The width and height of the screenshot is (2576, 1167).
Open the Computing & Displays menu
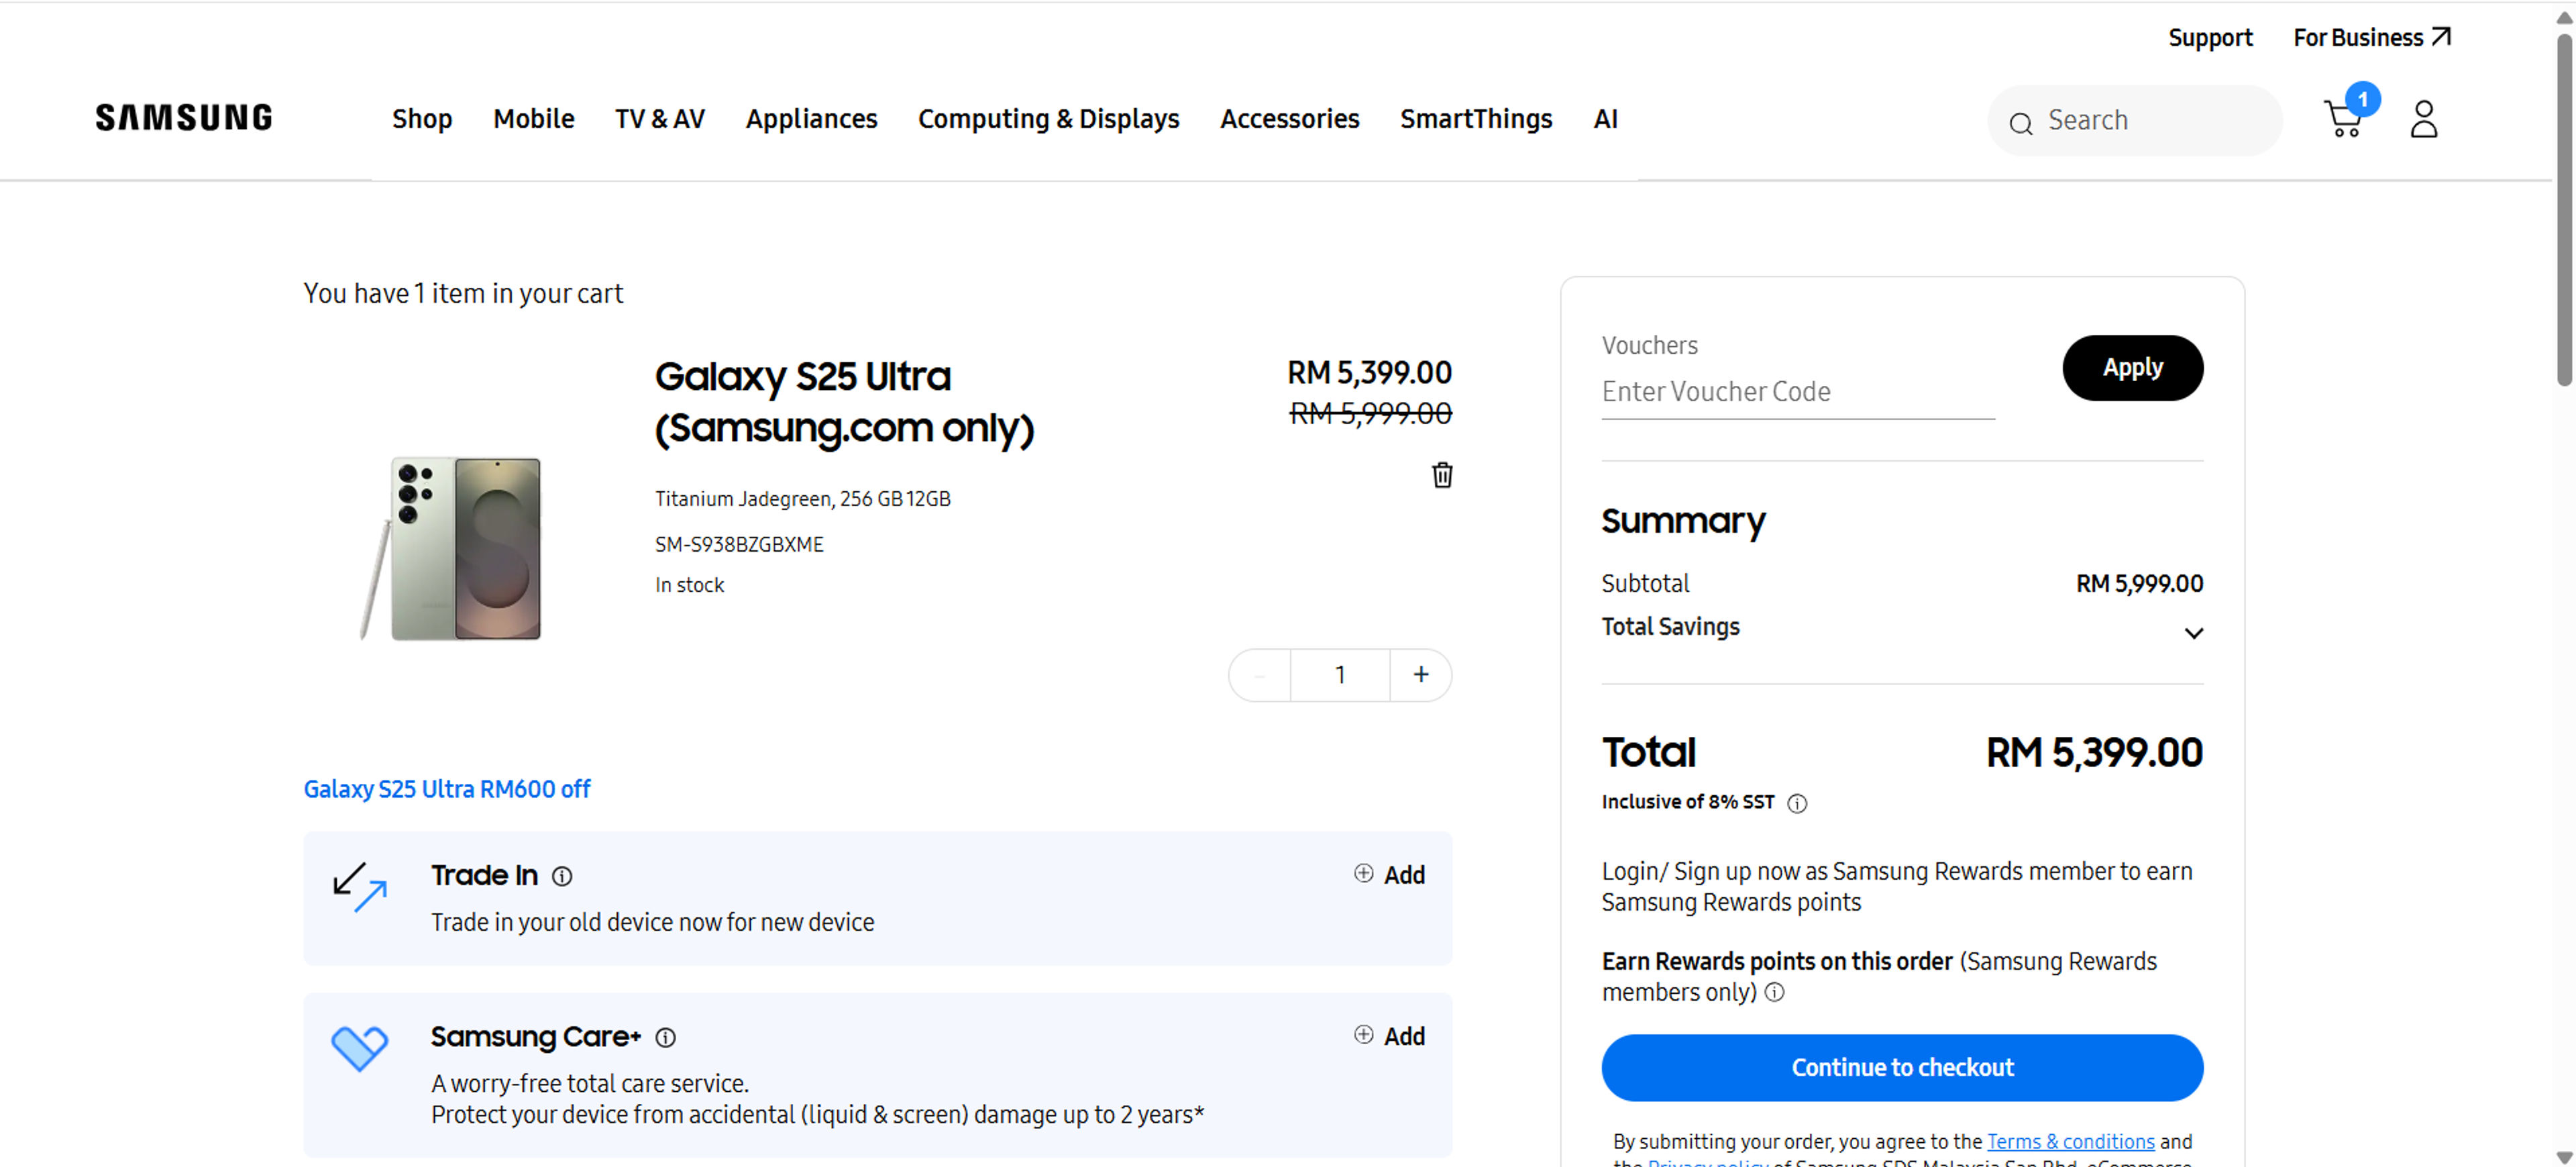tap(1048, 119)
